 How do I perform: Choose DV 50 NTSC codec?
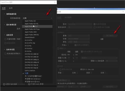pyautogui.click(x=37, y=49)
